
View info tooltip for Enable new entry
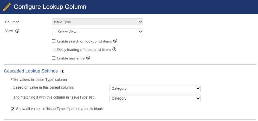pyautogui.click(x=88, y=58)
